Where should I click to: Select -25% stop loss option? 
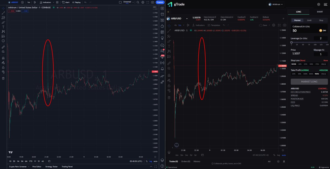[x=305, y=64]
